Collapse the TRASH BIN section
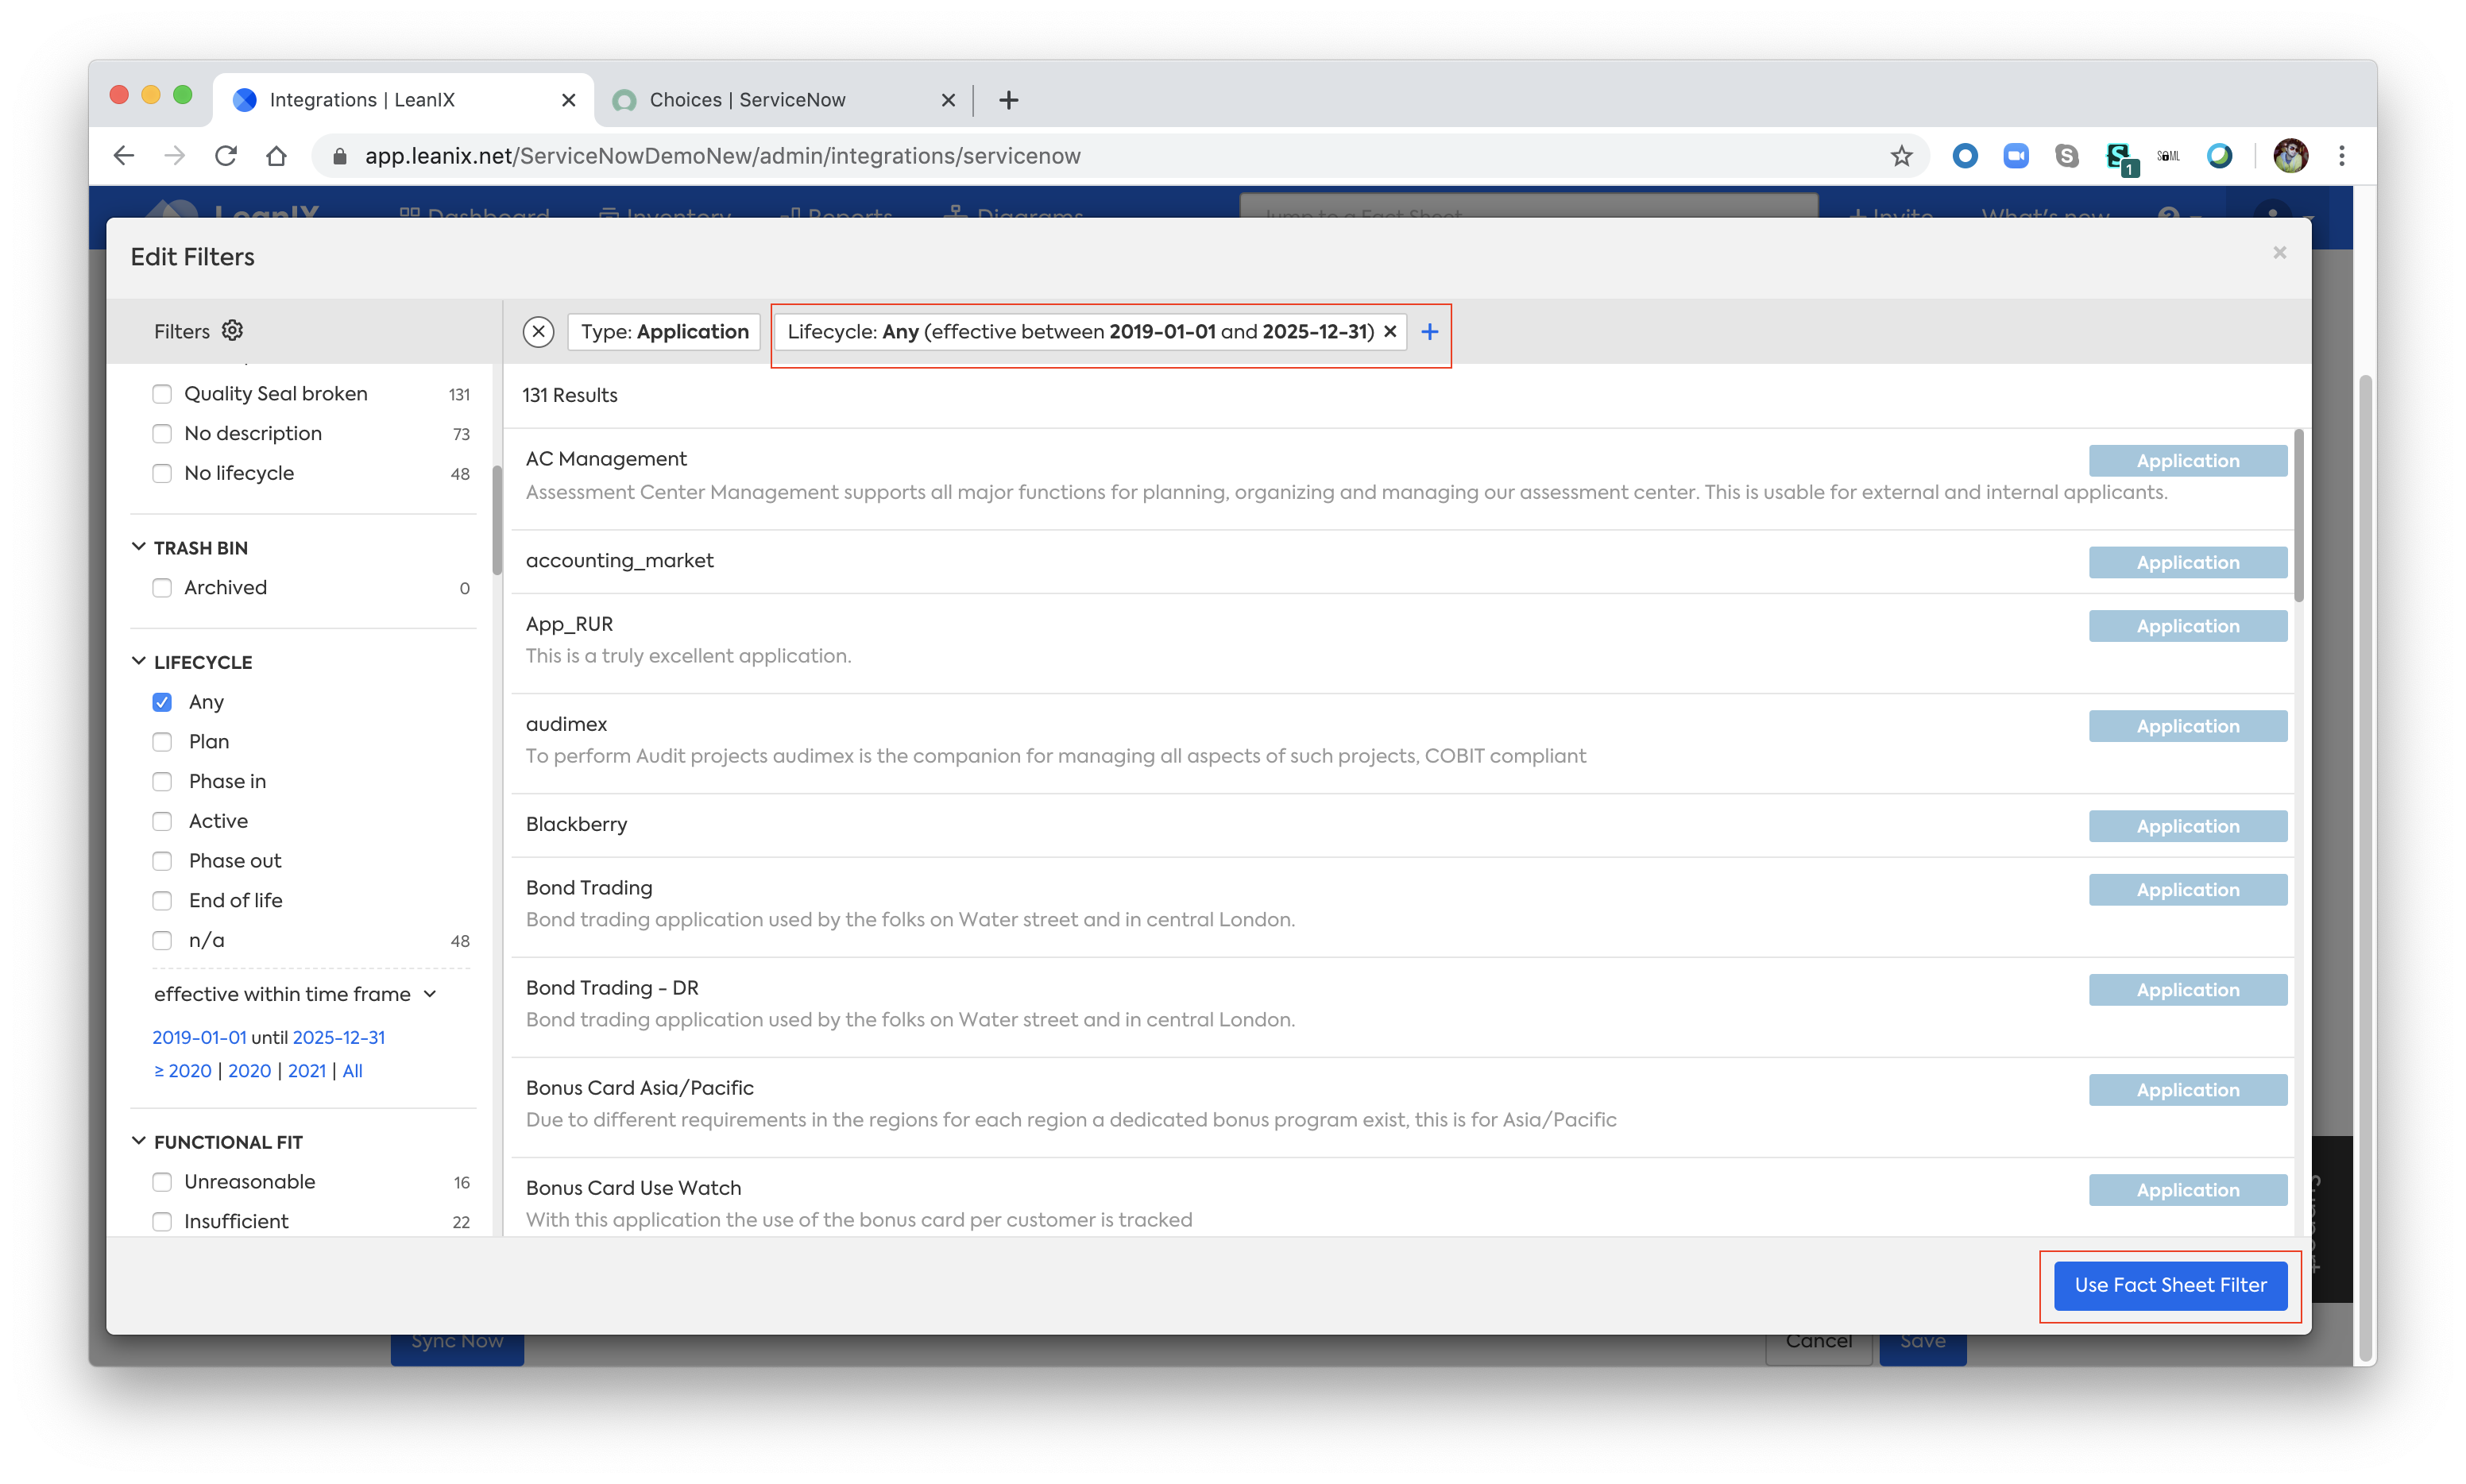Image resolution: width=2466 pixels, height=1484 pixels. coord(139,547)
